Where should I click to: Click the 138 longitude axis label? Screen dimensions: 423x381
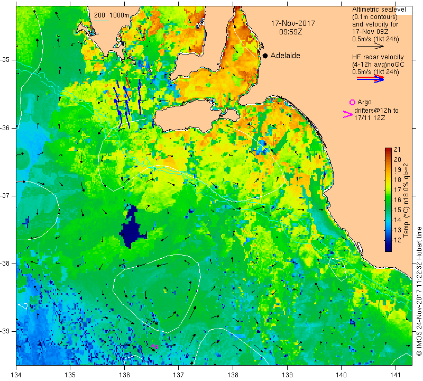(233, 375)
